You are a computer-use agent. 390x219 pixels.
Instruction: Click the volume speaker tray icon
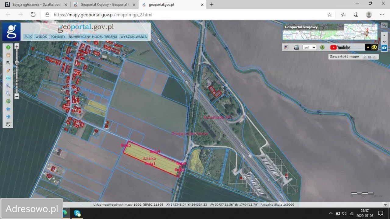(344, 213)
